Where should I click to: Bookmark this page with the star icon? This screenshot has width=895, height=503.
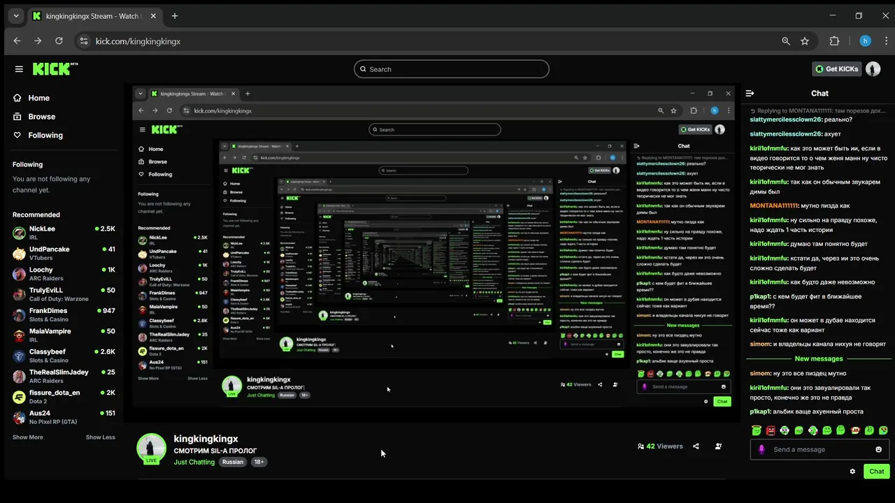pos(805,41)
